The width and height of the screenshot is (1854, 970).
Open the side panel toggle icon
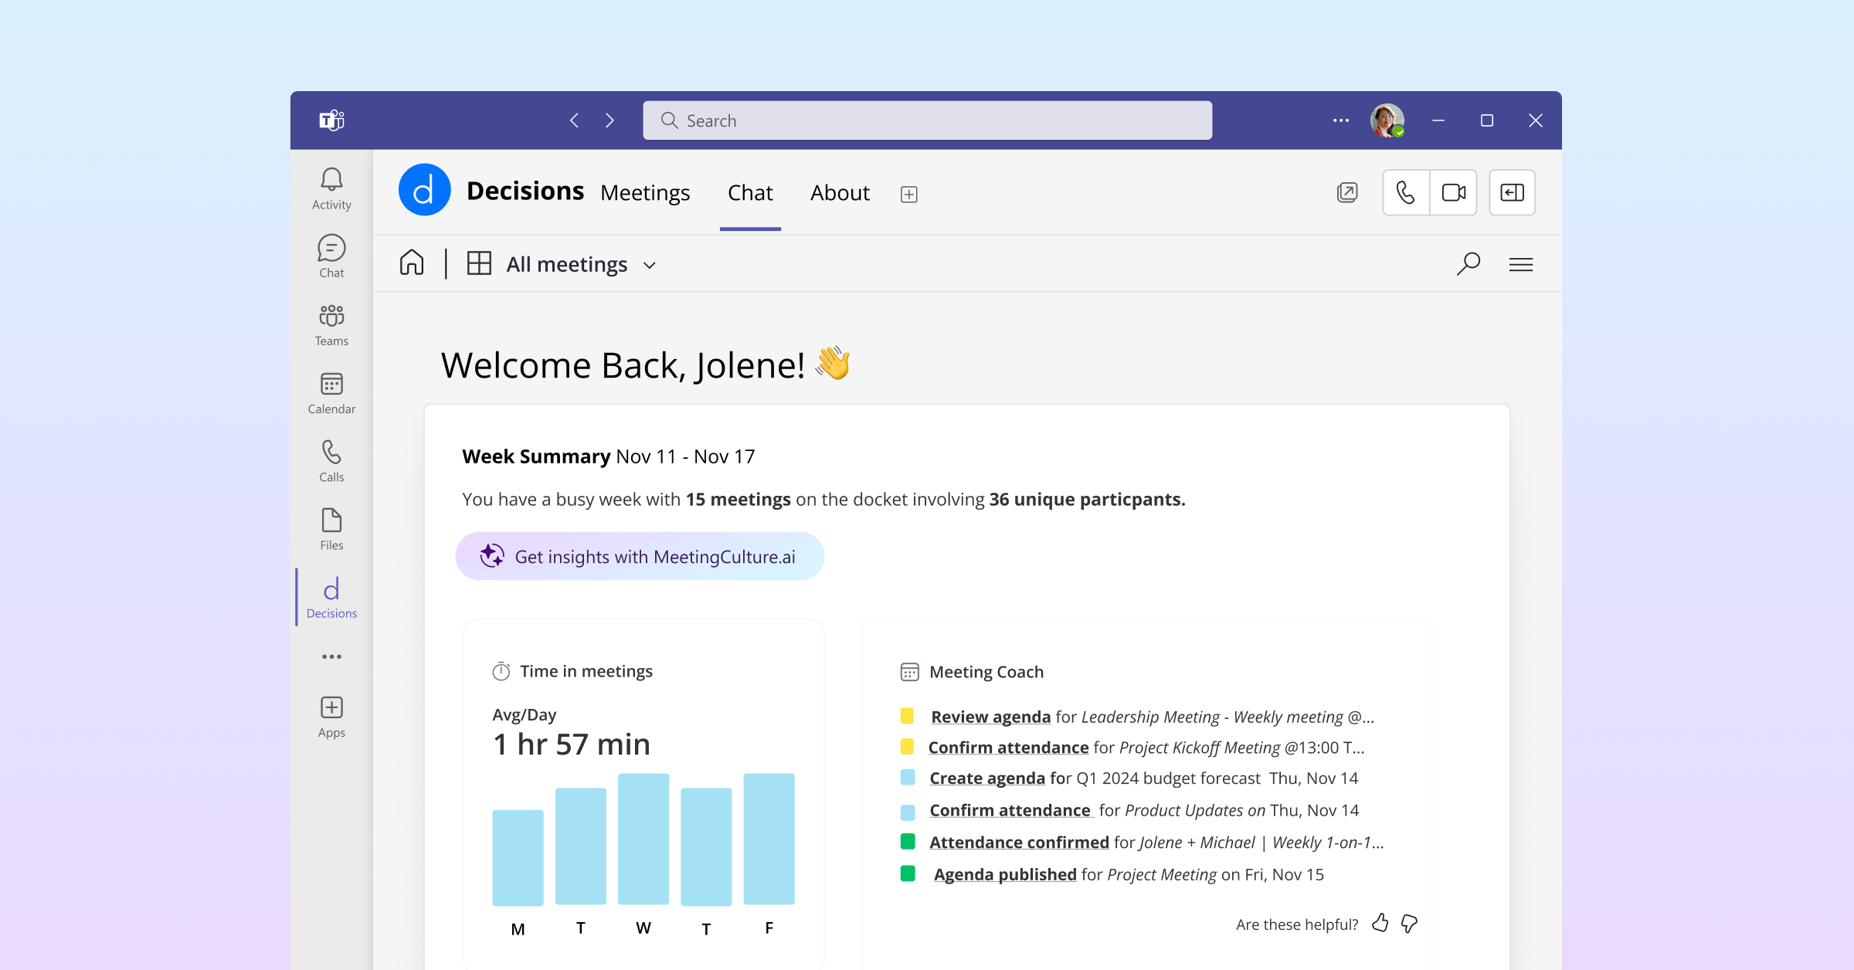click(x=1512, y=192)
